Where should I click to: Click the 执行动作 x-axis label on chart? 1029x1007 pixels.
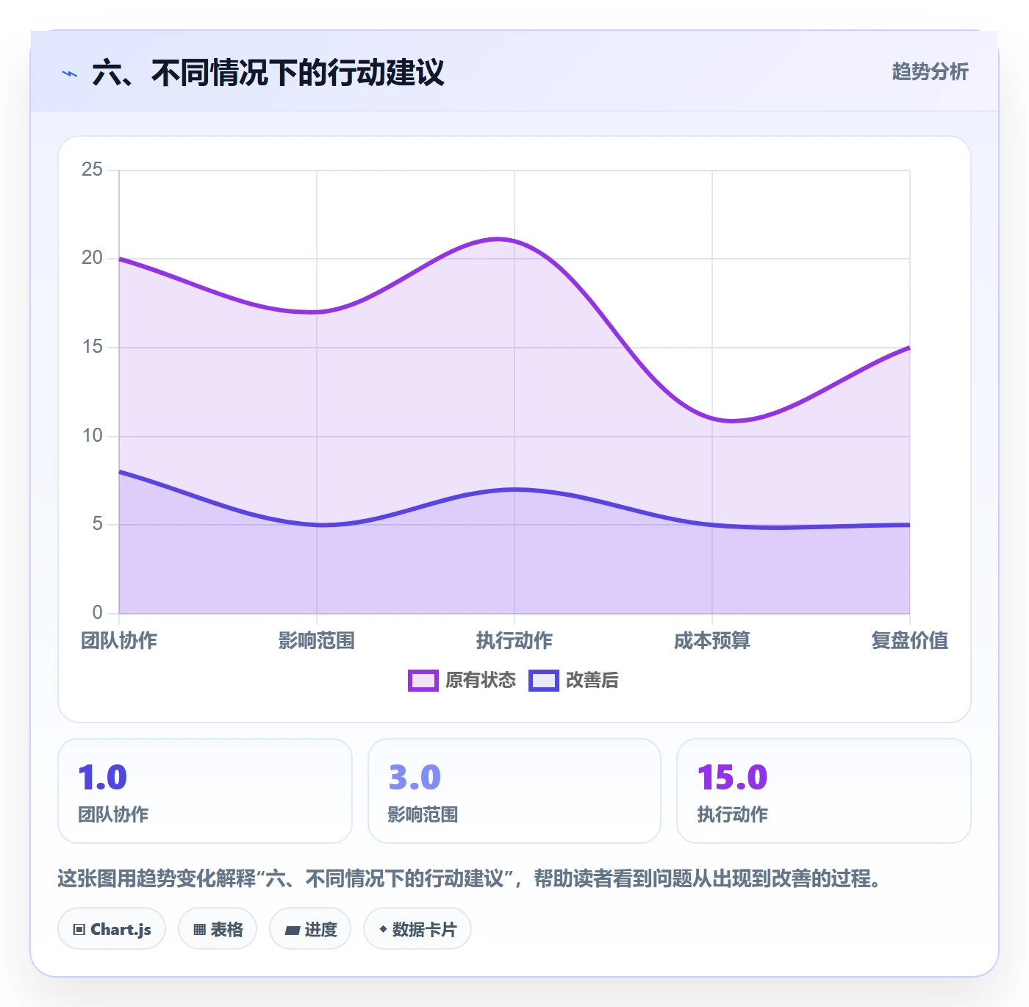coord(514,640)
